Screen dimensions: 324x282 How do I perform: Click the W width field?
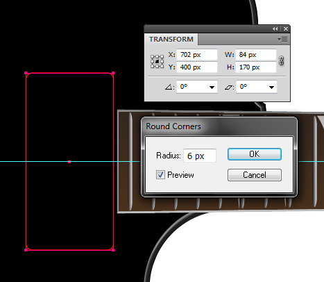tap(256, 55)
